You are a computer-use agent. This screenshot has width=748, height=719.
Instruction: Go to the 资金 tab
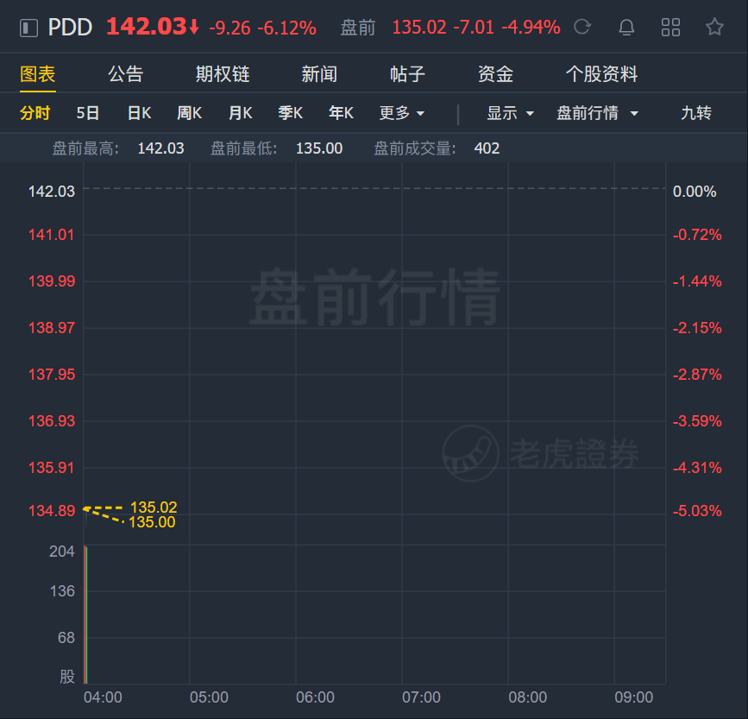[495, 74]
